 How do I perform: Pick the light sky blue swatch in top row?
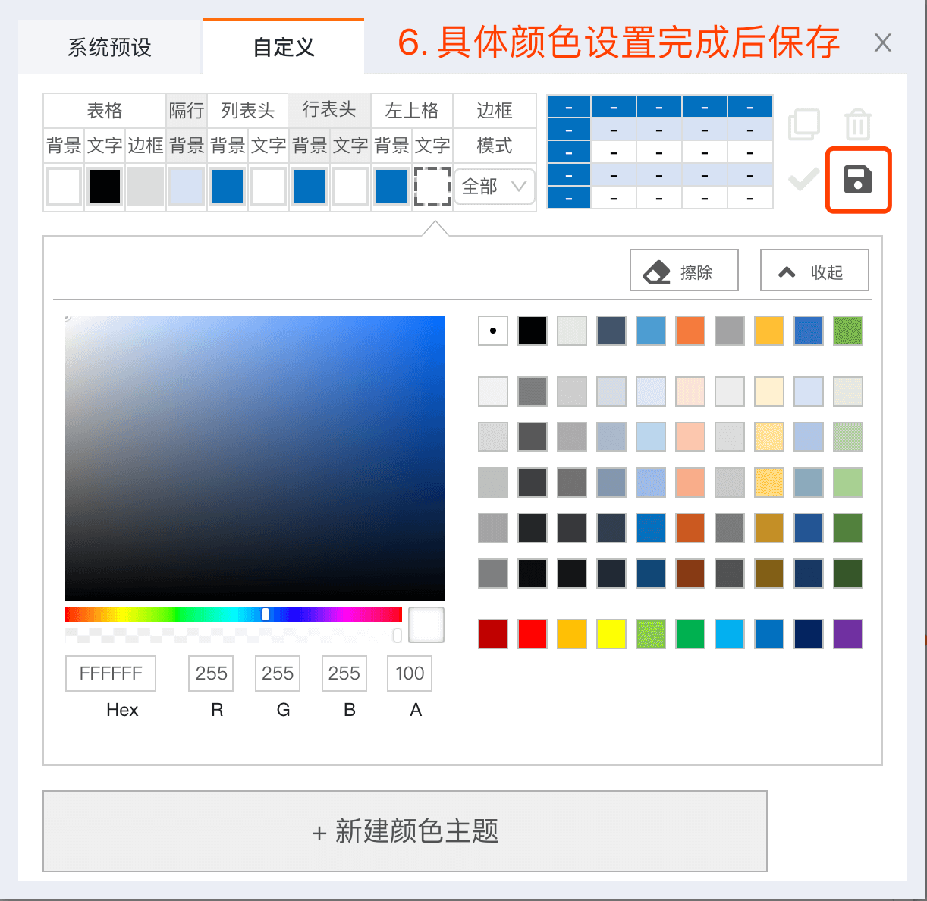(x=651, y=331)
